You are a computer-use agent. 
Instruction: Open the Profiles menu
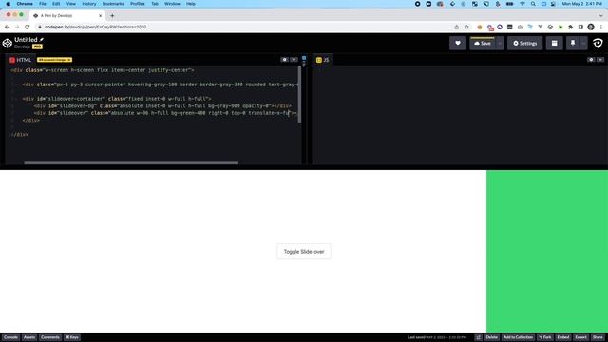[137, 4]
